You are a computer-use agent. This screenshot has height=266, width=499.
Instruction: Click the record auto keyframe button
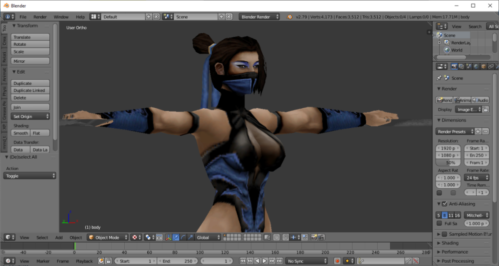point(337,261)
